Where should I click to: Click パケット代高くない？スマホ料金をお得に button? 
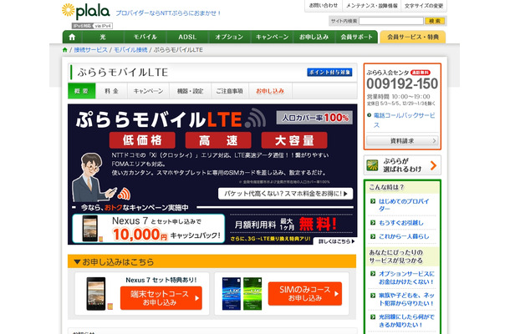coord(286,194)
